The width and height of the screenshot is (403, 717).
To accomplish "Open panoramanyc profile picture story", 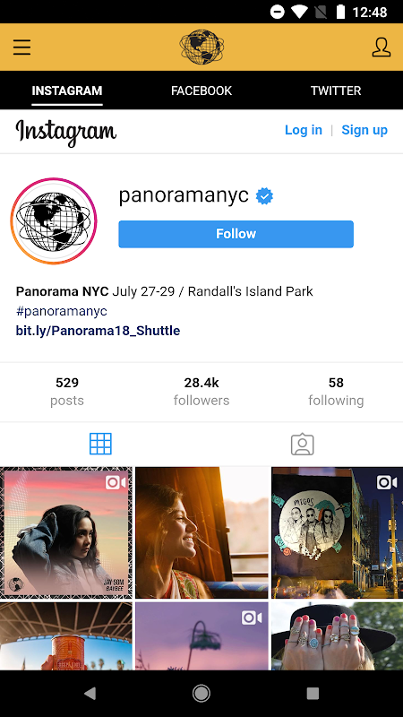I will point(54,220).
